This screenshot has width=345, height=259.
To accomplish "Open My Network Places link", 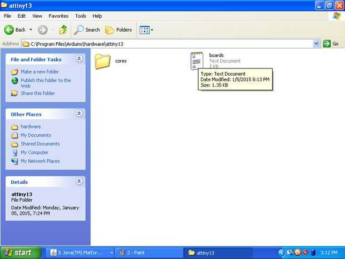I will click(40, 161).
